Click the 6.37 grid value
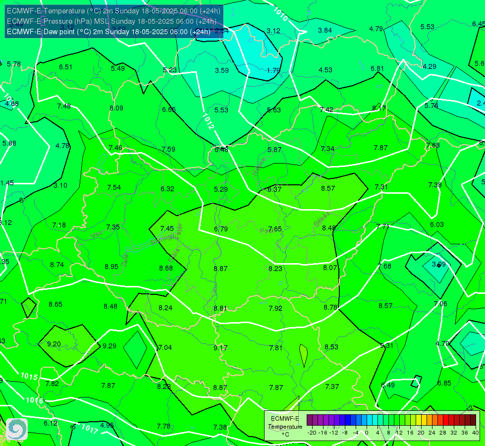Image resolution: width=485 pixels, height=446 pixels. tap(274, 189)
